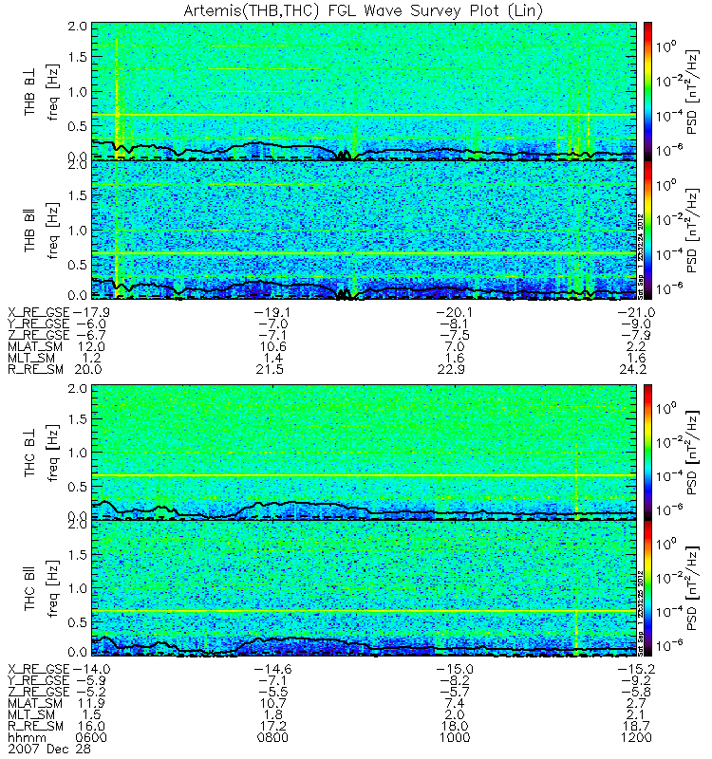Click the THC X_RE_GSE value '-14.0'
The image size is (712, 759).
tap(91, 669)
